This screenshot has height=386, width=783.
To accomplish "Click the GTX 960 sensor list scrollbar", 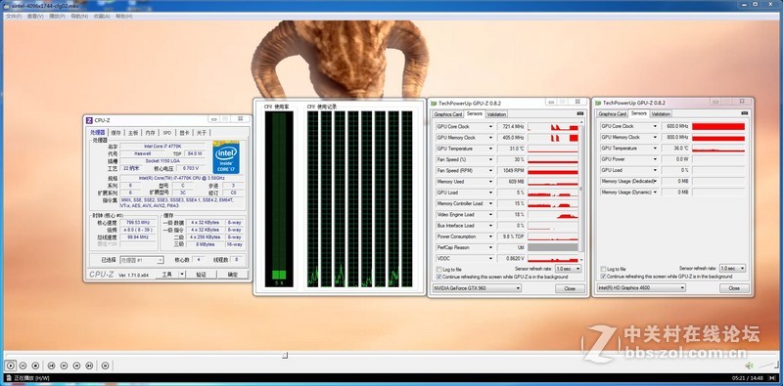I will [x=580, y=190].
